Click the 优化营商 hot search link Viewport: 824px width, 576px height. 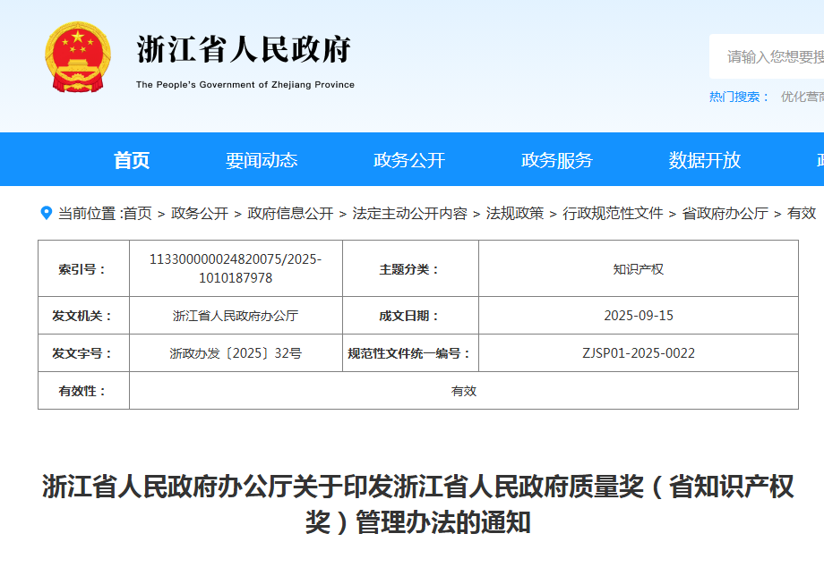coord(802,97)
